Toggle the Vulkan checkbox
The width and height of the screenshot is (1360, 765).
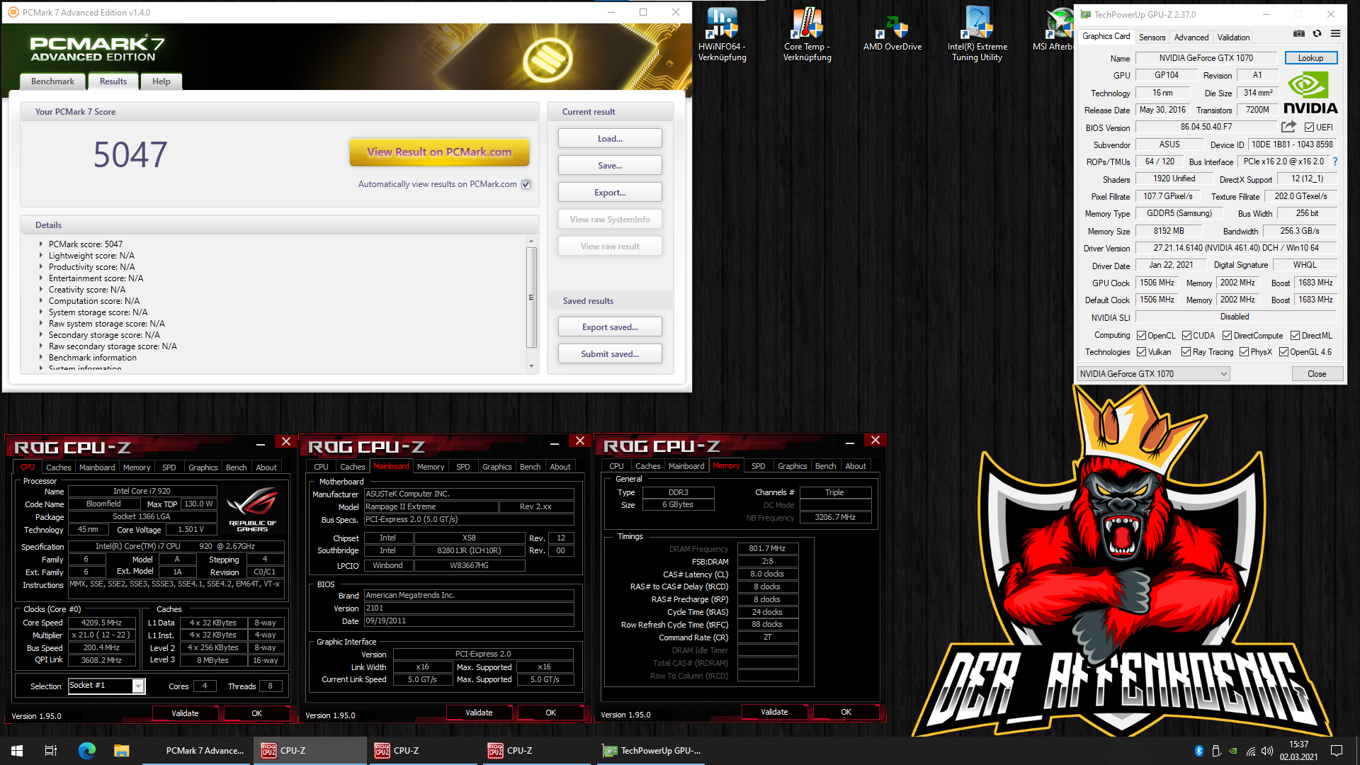1141,352
